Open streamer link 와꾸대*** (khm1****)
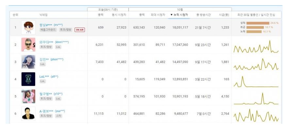The width and height of the screenshot is (285, 128). click(54, 42)
